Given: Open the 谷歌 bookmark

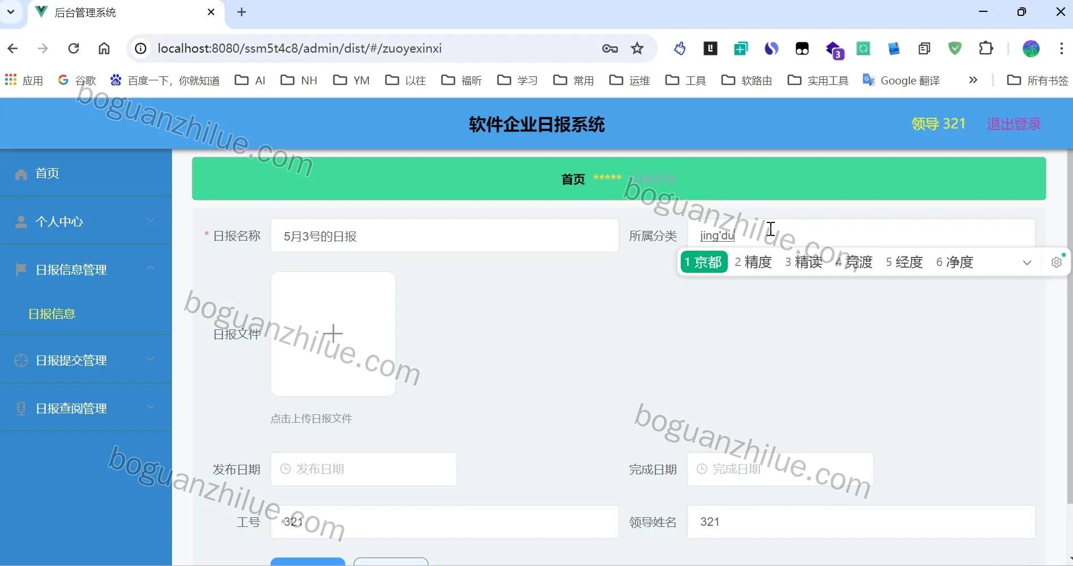Looking at the screenshot, I should coord(77,80).
